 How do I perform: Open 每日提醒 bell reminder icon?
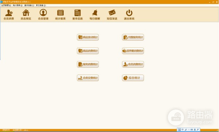pyautogui.click(x=95, y=15)
